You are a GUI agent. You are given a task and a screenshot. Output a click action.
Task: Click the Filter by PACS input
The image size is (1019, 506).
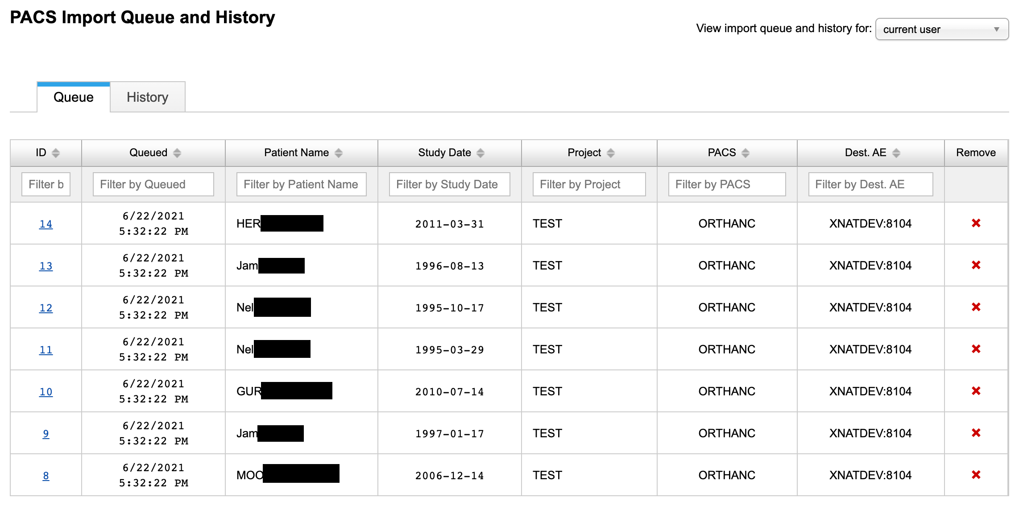coord(727,184)
